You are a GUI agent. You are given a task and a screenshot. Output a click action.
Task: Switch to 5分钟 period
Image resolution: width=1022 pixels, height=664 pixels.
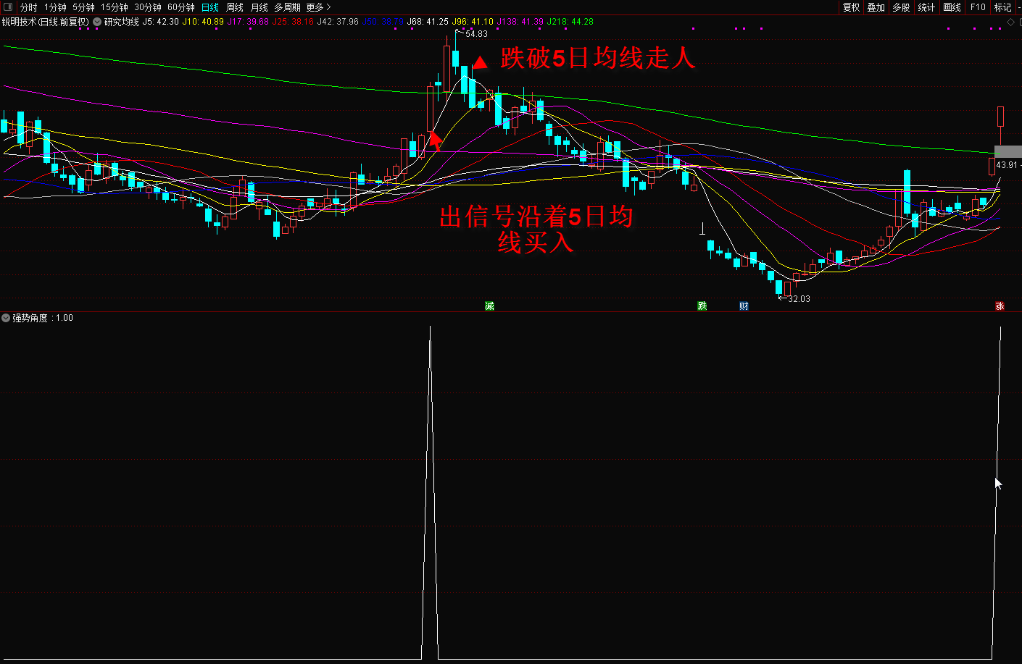tap(83, 7)
